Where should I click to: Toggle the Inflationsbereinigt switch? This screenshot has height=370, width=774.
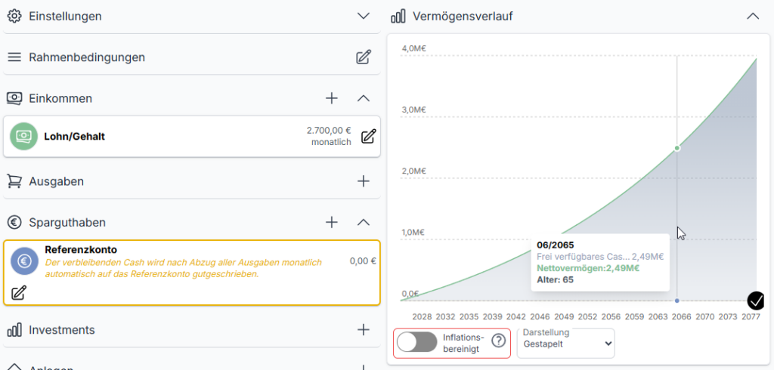(x=417, y=342)
